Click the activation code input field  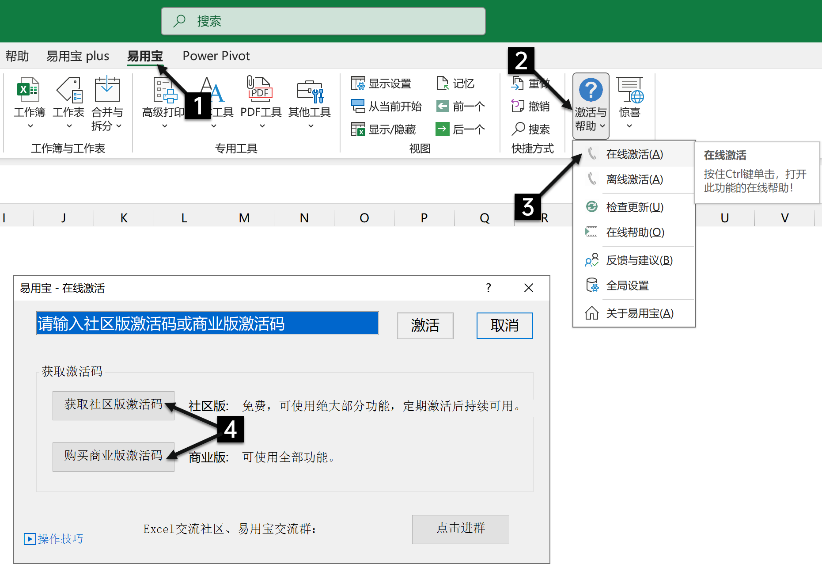[208, 324]
